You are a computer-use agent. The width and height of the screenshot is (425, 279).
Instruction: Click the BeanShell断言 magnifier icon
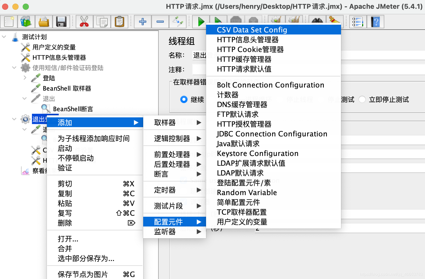pos(46,109)
